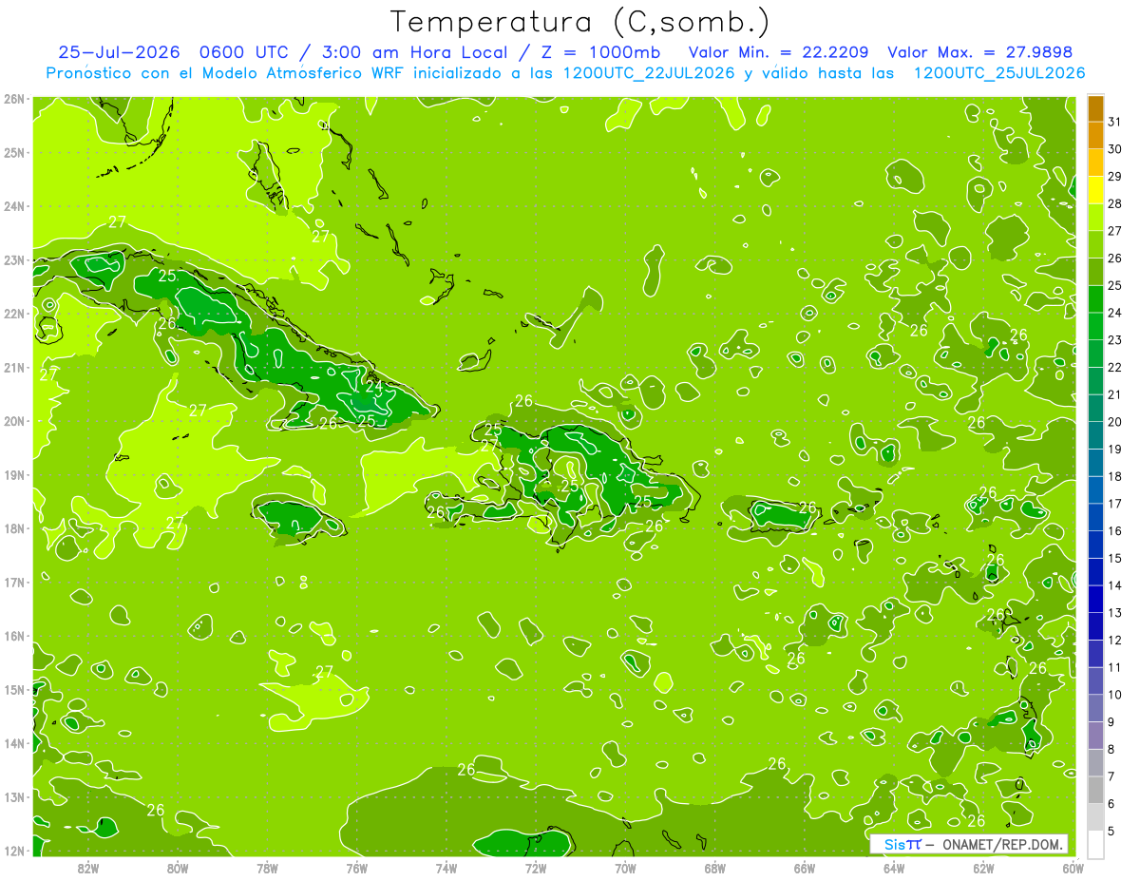The image size is (1140, 881).
Task: Click the legend label "10"
Action: (x=1114, y=695)
